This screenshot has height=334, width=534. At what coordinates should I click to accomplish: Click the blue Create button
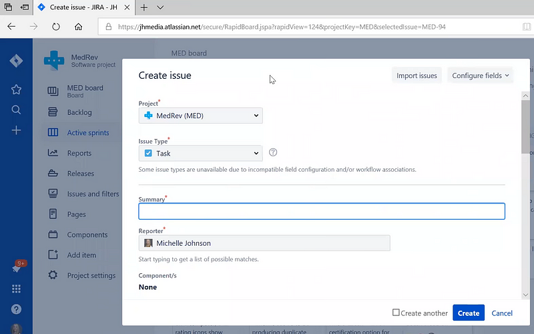469,313
